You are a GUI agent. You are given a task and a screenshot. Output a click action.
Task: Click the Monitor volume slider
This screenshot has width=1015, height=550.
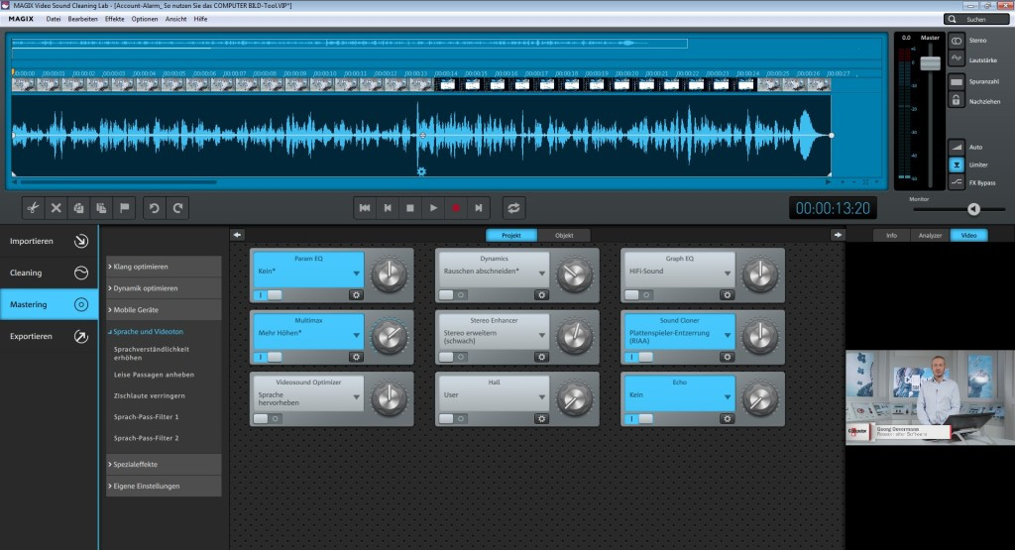(x=973, y=209)
